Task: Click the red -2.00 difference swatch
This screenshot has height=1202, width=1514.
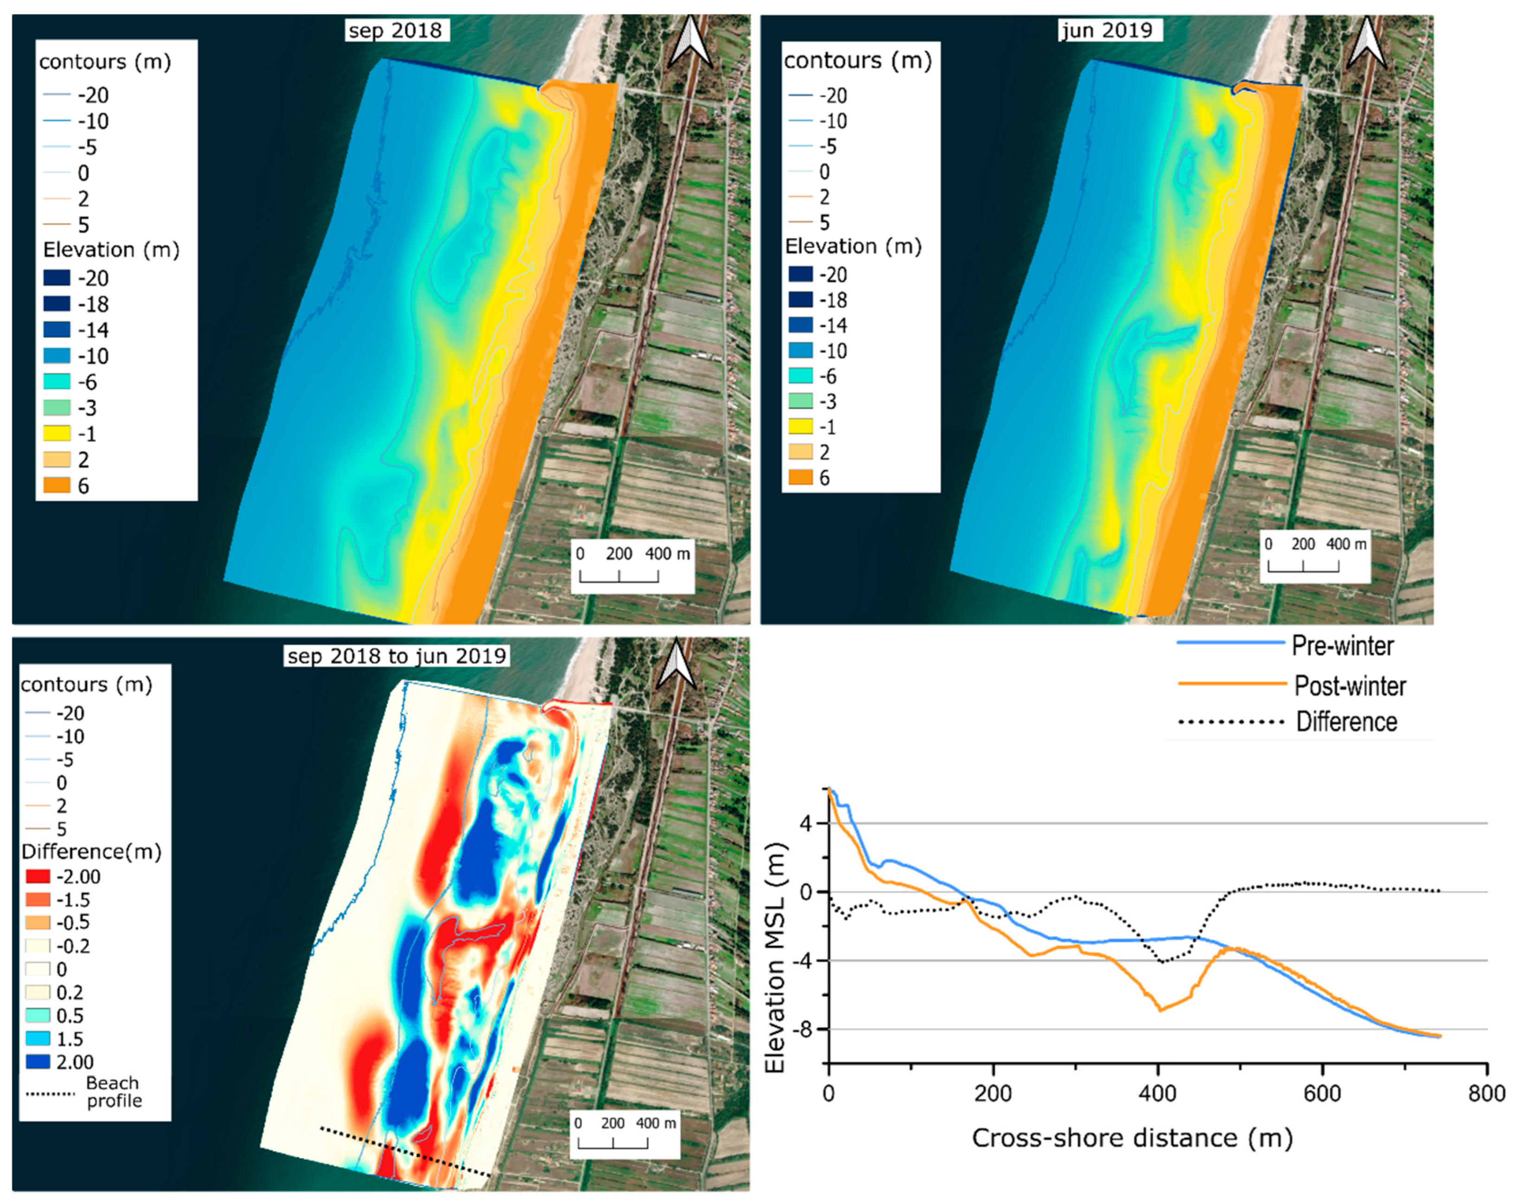Action: (x=38, y=876)
